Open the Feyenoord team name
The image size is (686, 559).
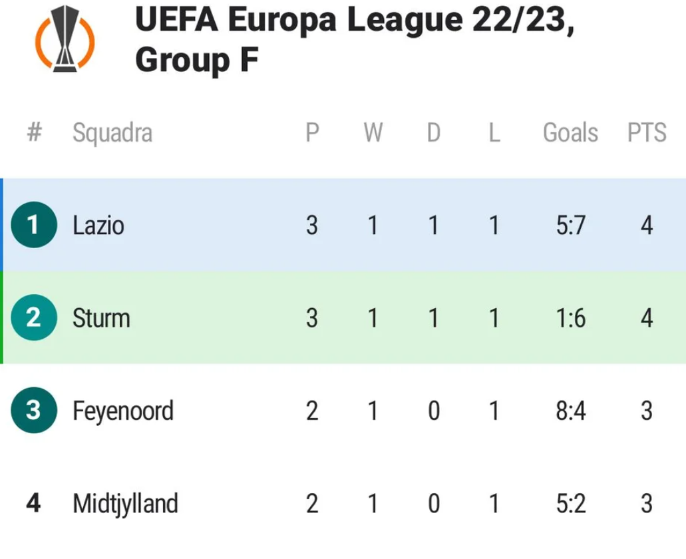123,411
